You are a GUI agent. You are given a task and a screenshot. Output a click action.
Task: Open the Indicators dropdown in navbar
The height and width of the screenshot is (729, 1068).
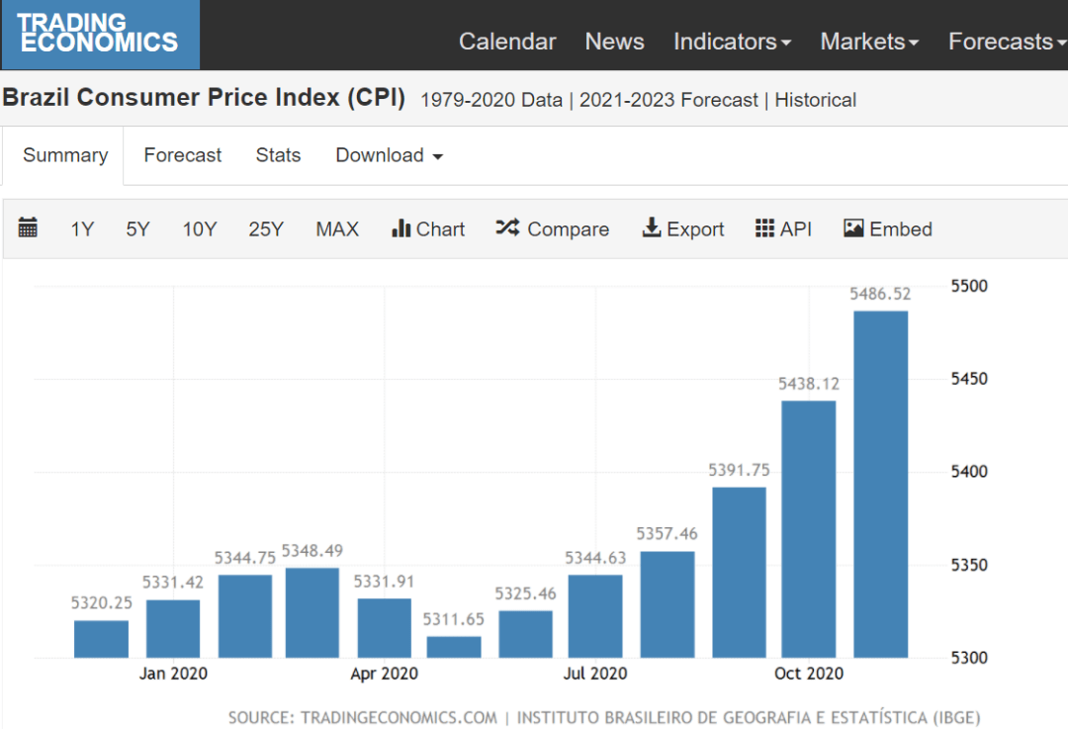[x=732, y=42]
